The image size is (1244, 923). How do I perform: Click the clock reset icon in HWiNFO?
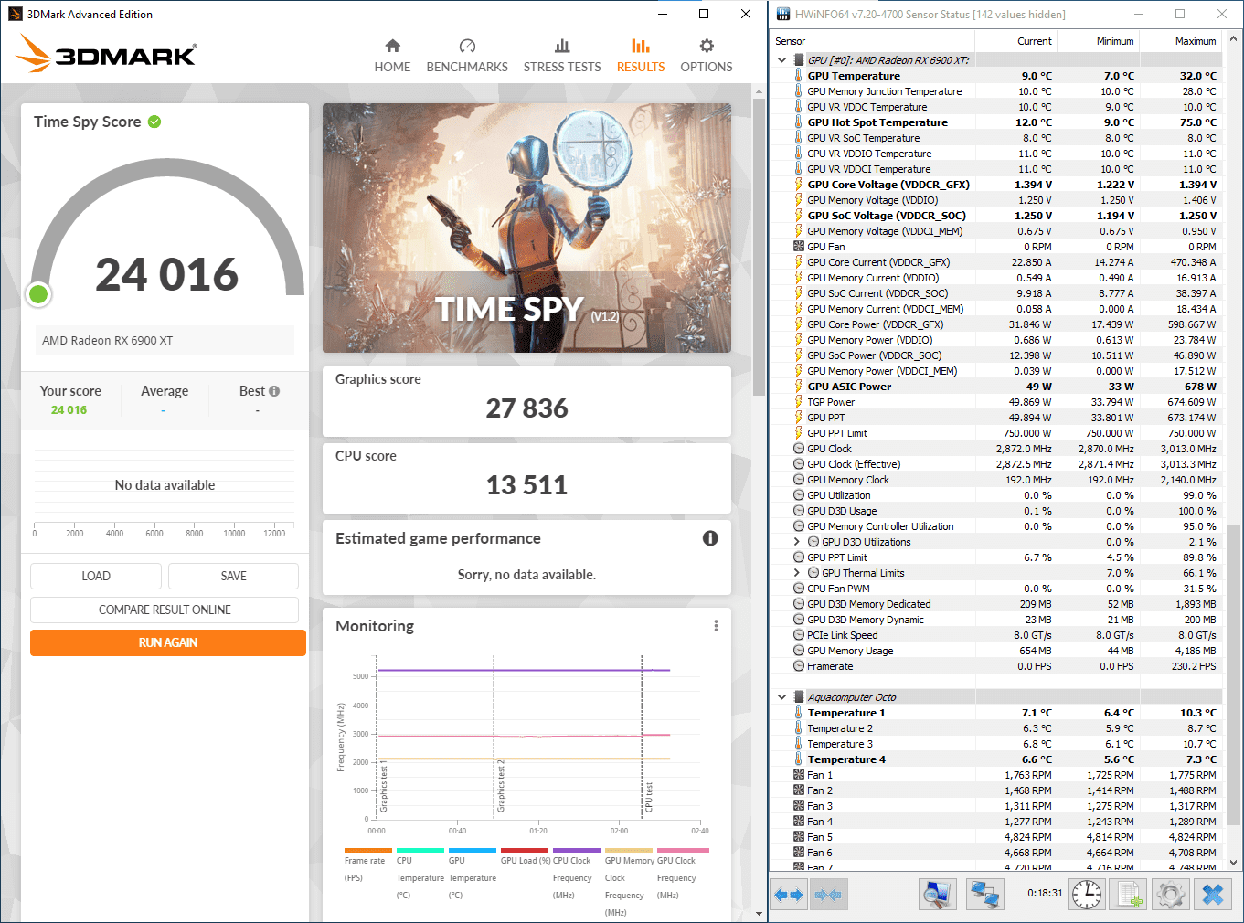click(1087, 894)
